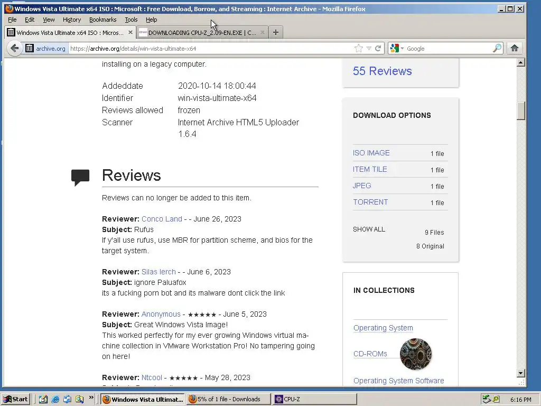Go to the Firefox home page
The height and width of the screenshot is (406, 541).
(x=515, y=48)
